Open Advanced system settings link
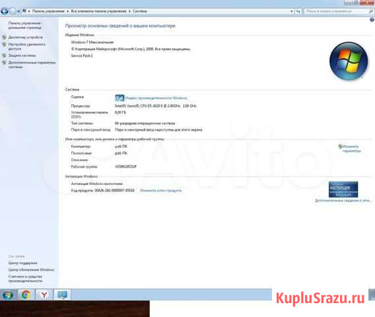This screenshot has width=375, height=317. point(32,65)
